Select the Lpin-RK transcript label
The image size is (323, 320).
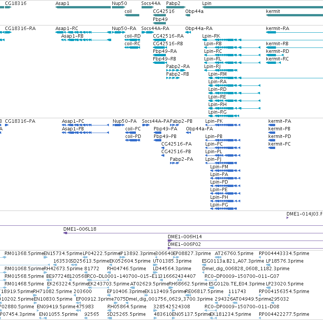point(211,36)
